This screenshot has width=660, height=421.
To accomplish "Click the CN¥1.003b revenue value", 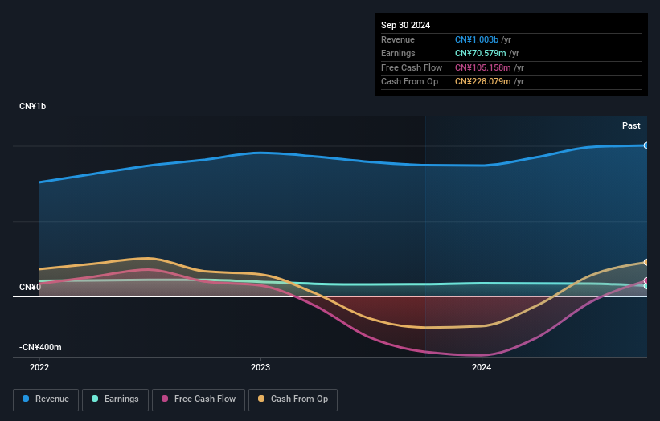I will pyautogui.click(x=477, y=39).
